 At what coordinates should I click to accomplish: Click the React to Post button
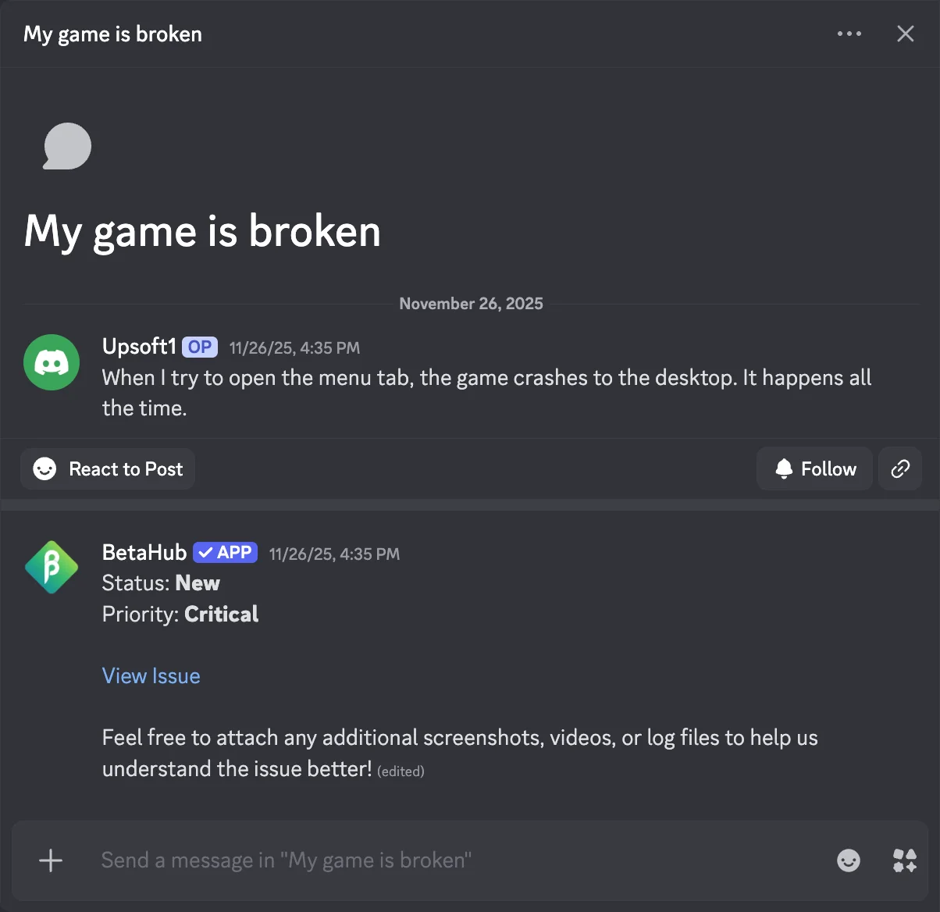(107, 468)
